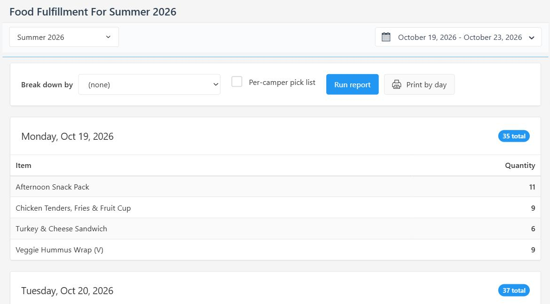550x304 pixels.
Task: Click the Tuesday, Oct 20, 2026 heading
Action: click(67, 291)
